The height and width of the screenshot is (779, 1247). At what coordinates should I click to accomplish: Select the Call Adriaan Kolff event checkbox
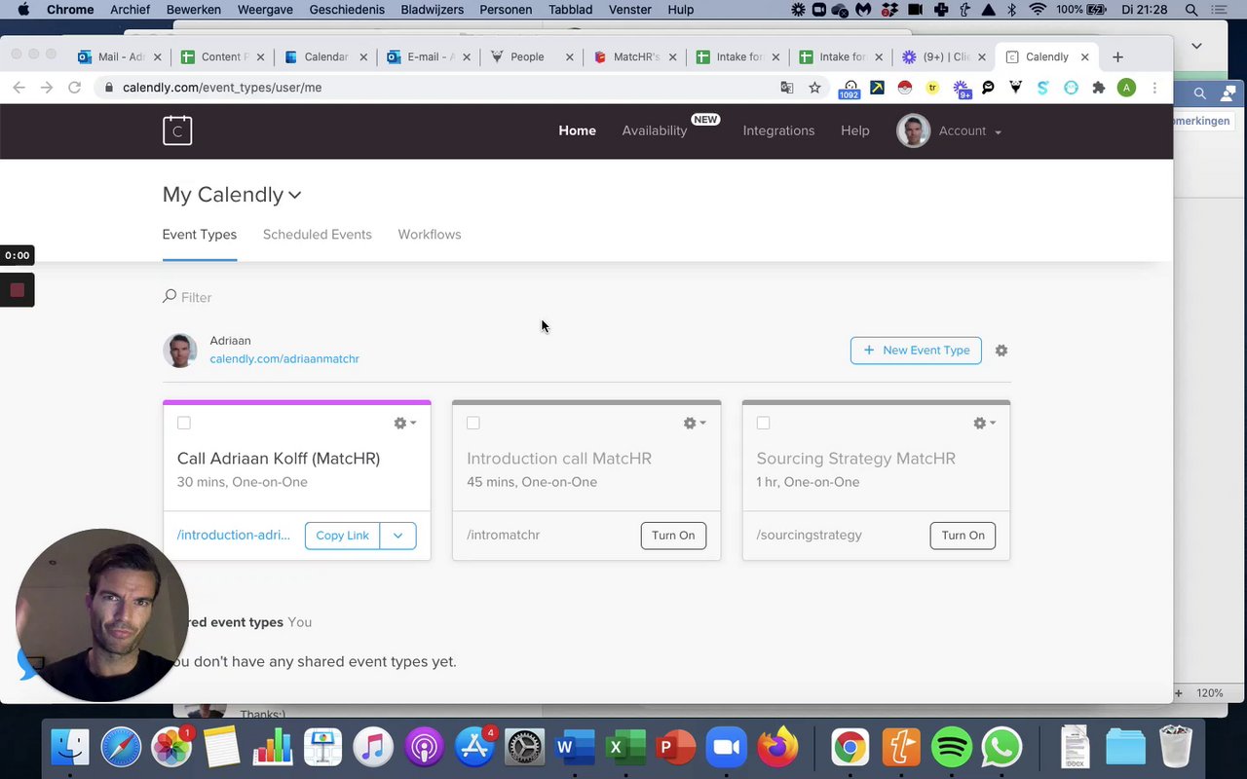(184, 423)
